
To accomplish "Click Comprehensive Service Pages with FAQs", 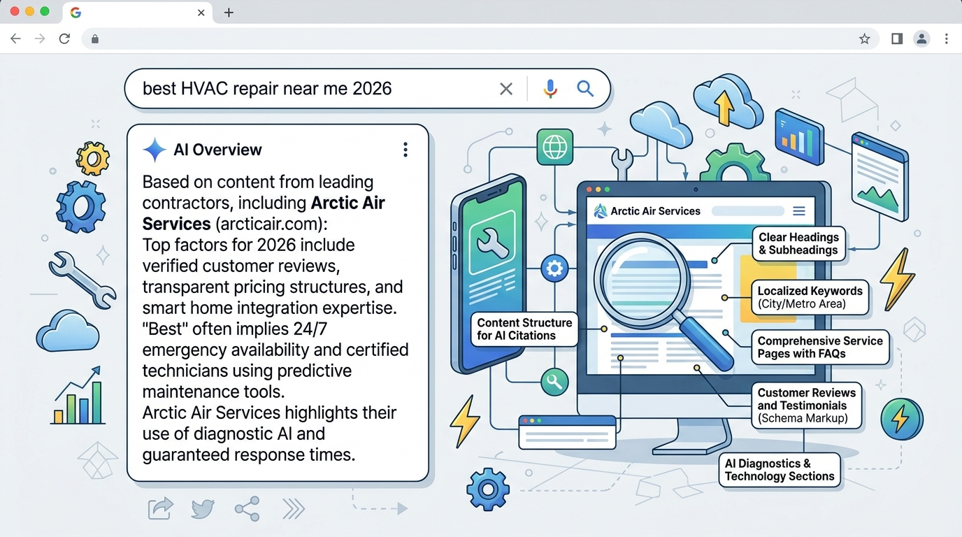I will [x=820, y=348].
